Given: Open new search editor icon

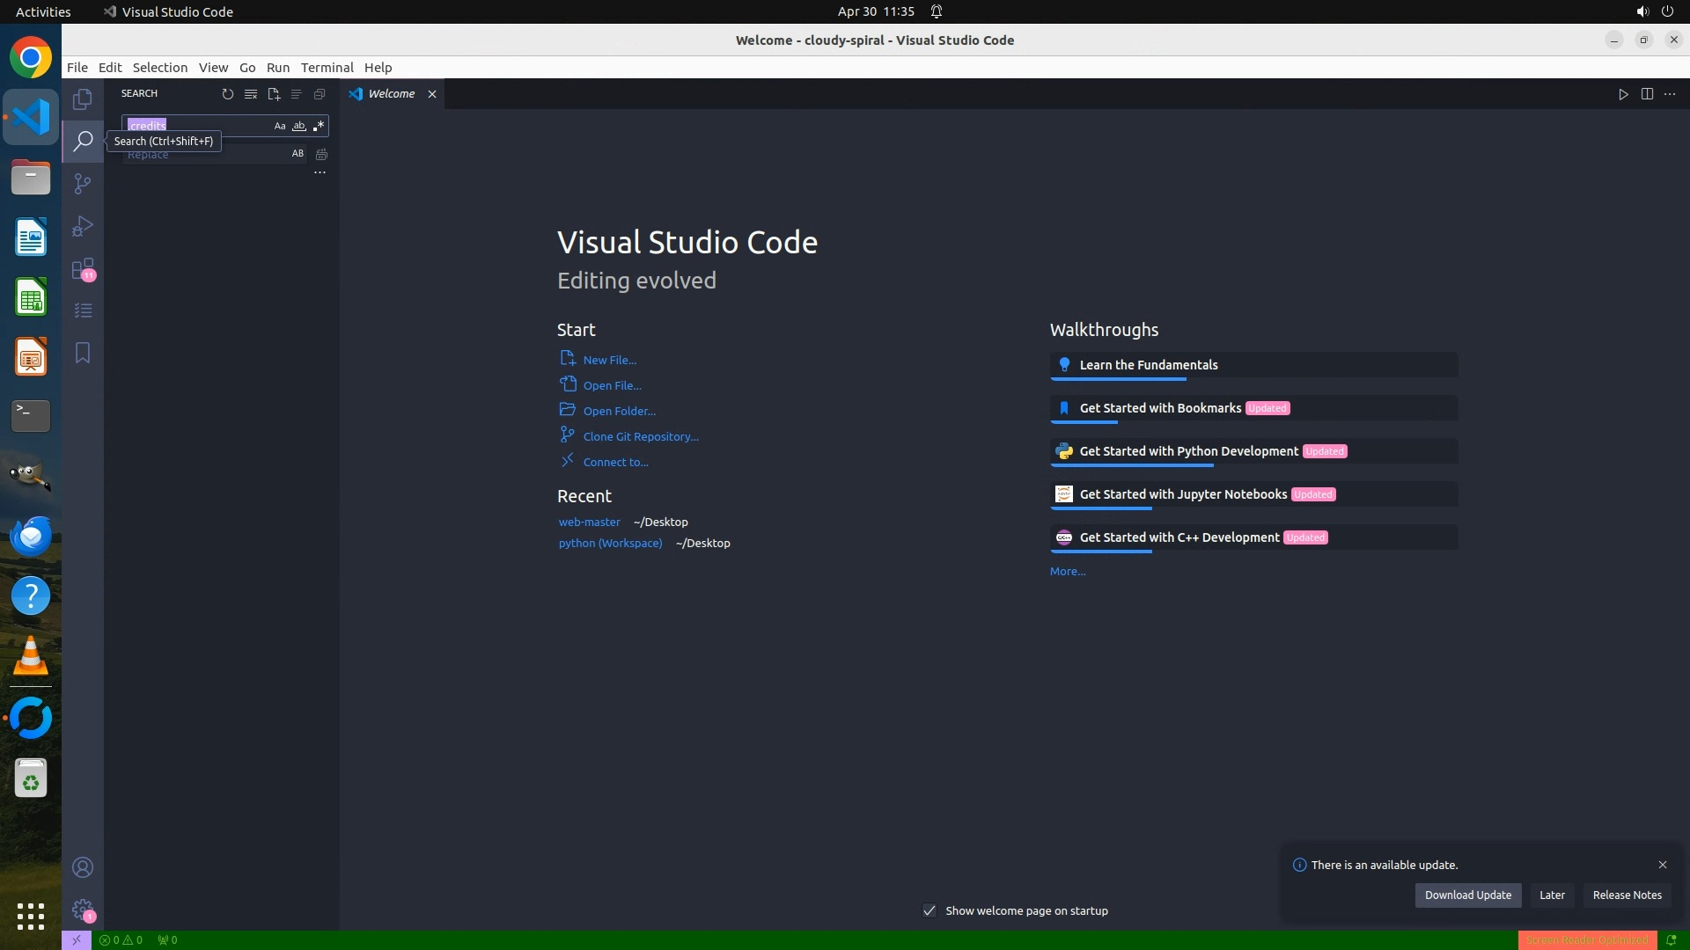Looking at the screenshot, I should click(x=274, y=94).
